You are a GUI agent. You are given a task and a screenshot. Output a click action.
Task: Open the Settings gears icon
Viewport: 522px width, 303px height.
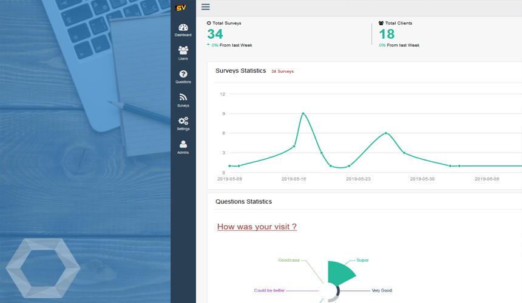pyautogui.click(x=183, y=121)
